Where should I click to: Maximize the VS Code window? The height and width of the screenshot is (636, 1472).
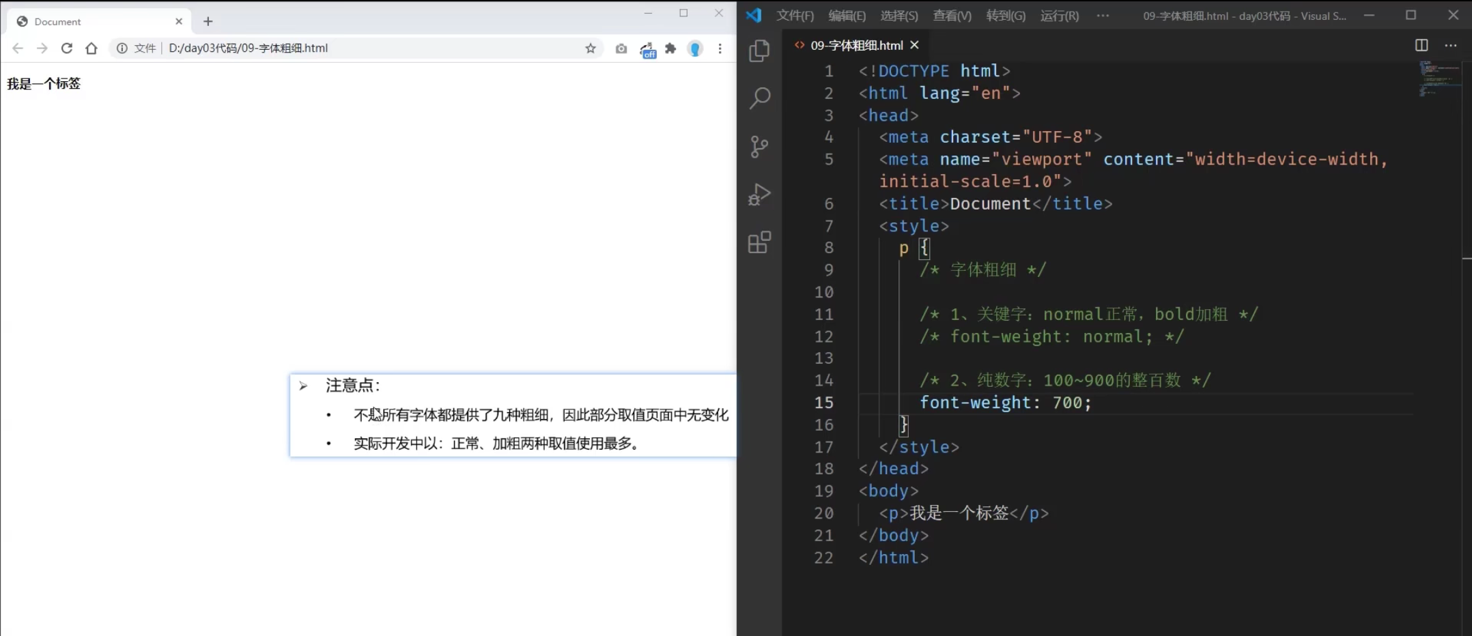coord(1411,15)
